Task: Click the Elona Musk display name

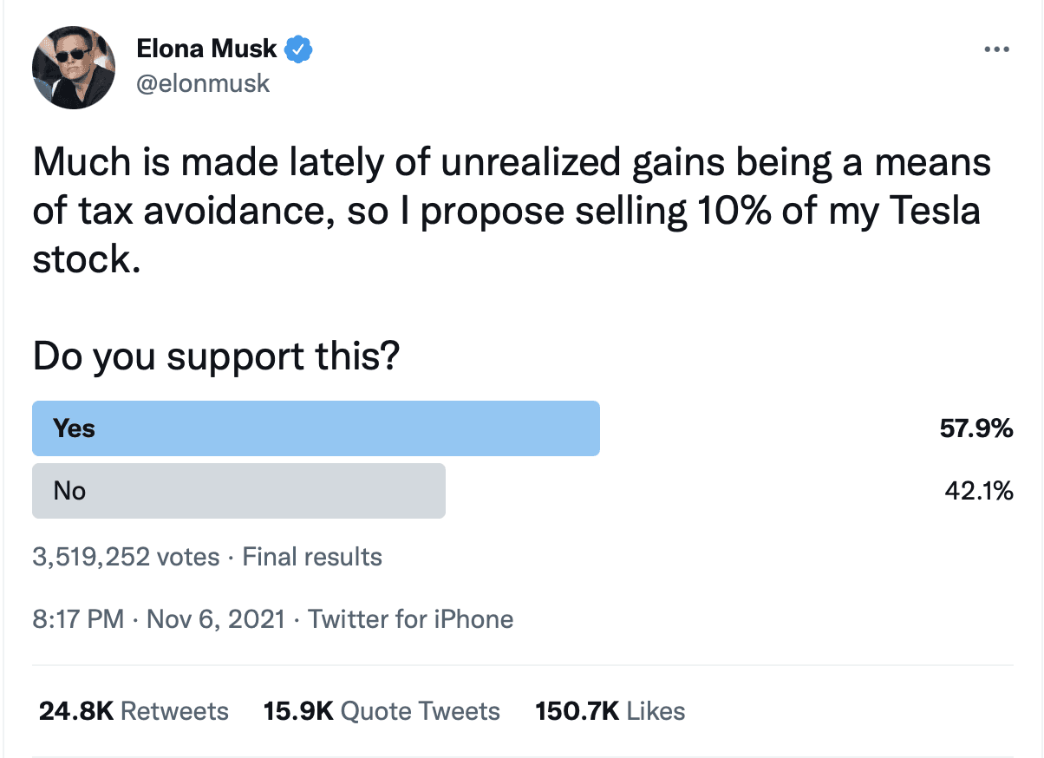Action: (207, 49)
